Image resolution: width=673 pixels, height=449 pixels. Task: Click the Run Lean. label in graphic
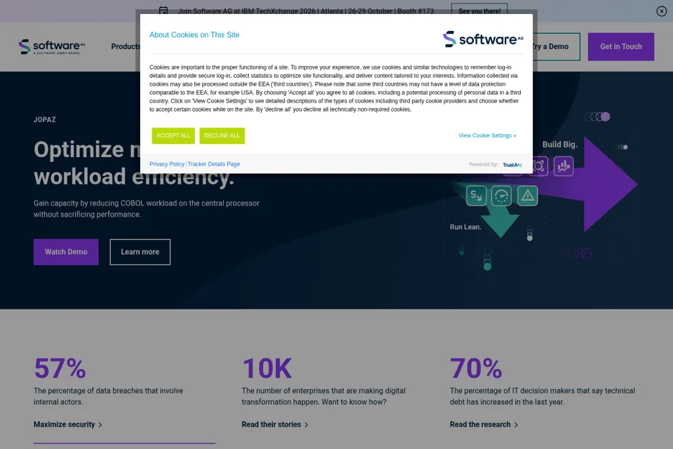point(465,227)
